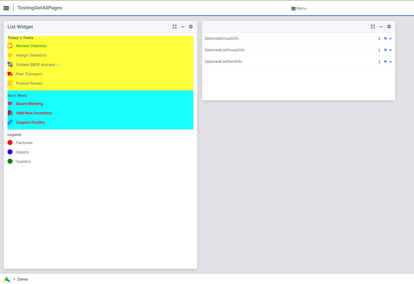Click the Add New Inventory file icon
The height and width of the screenshot is (284, 414).
click(10, 113)
